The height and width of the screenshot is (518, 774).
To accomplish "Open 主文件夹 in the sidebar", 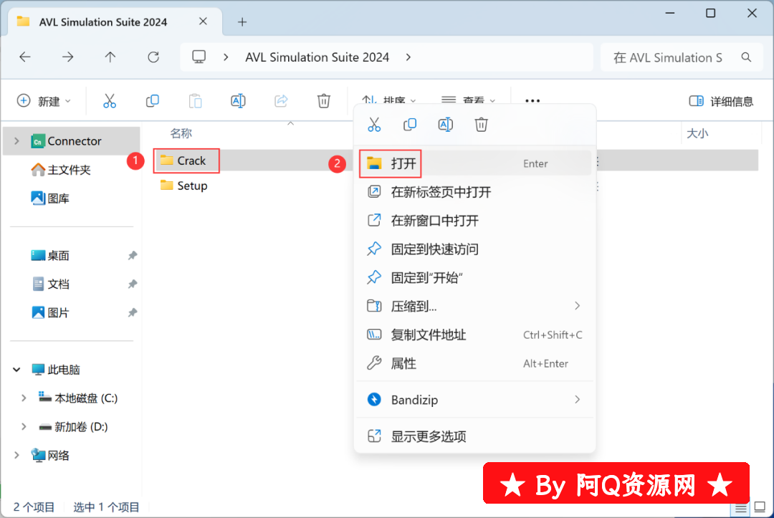I will pos(61,170).
